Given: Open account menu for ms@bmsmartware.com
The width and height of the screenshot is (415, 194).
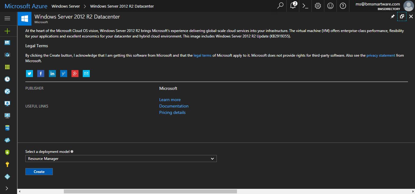Looking at the screenshot, I should (378, 6).
